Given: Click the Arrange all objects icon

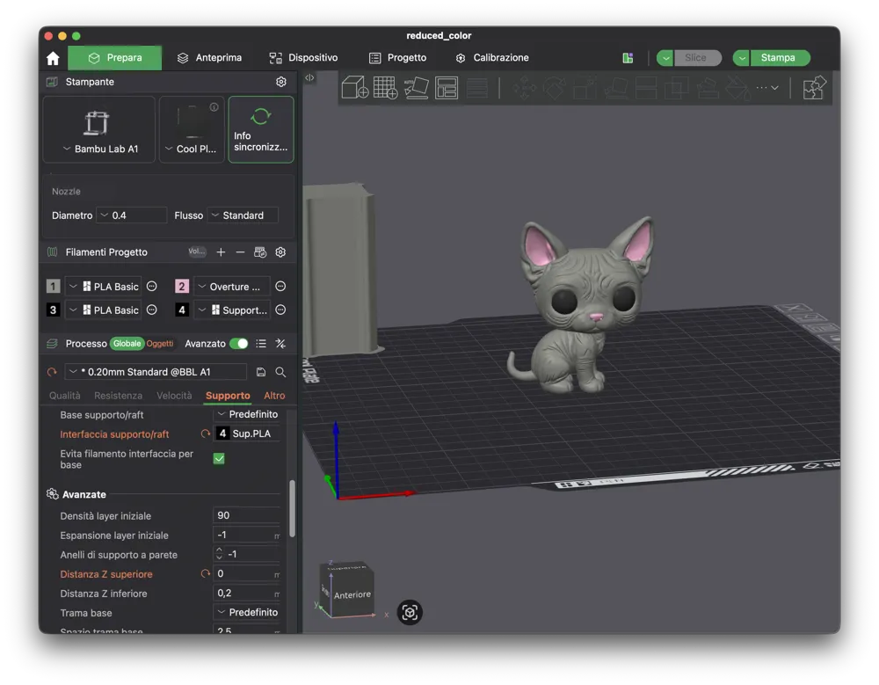Looking at the screenshot, I should coord(447,88).
